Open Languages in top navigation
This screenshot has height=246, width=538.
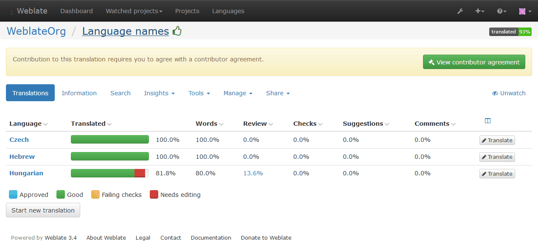pos(228,11)
